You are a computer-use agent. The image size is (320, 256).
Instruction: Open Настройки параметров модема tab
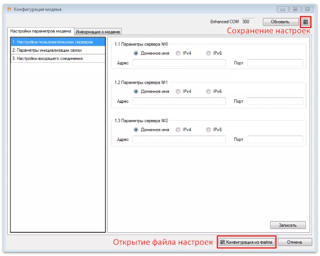(41, 31)
